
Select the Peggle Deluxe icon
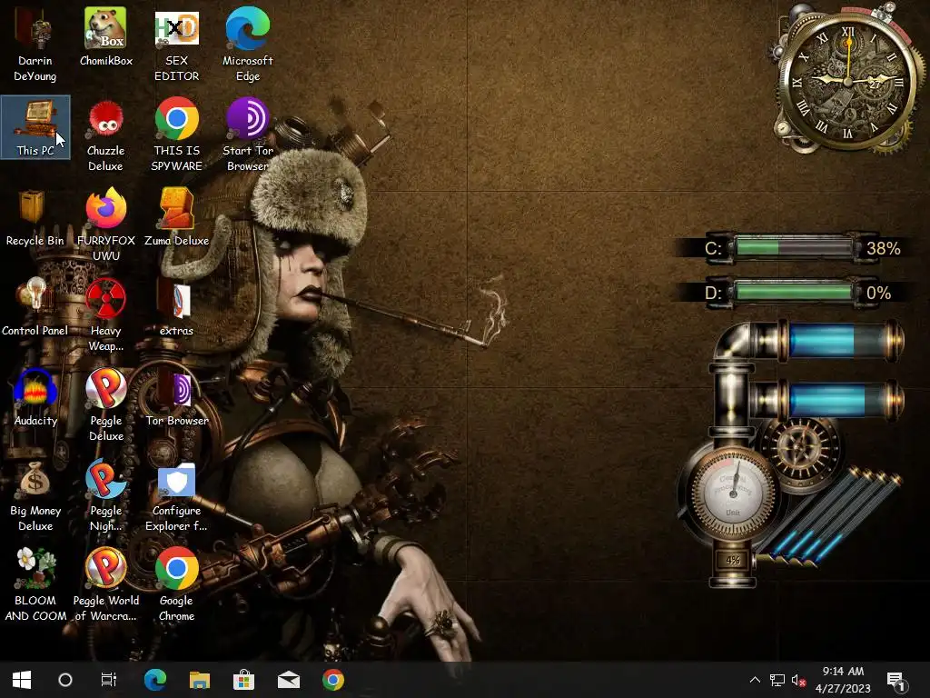pyautogui.click(x=105, y=404)
